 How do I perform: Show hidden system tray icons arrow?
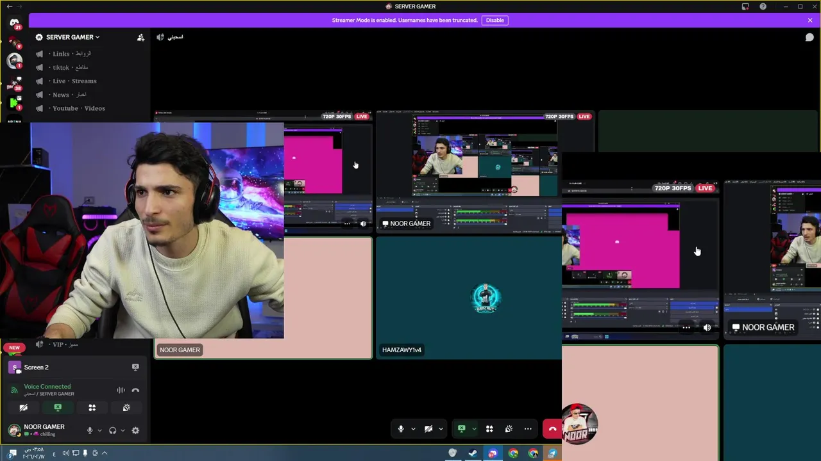[x=105, y=453]
